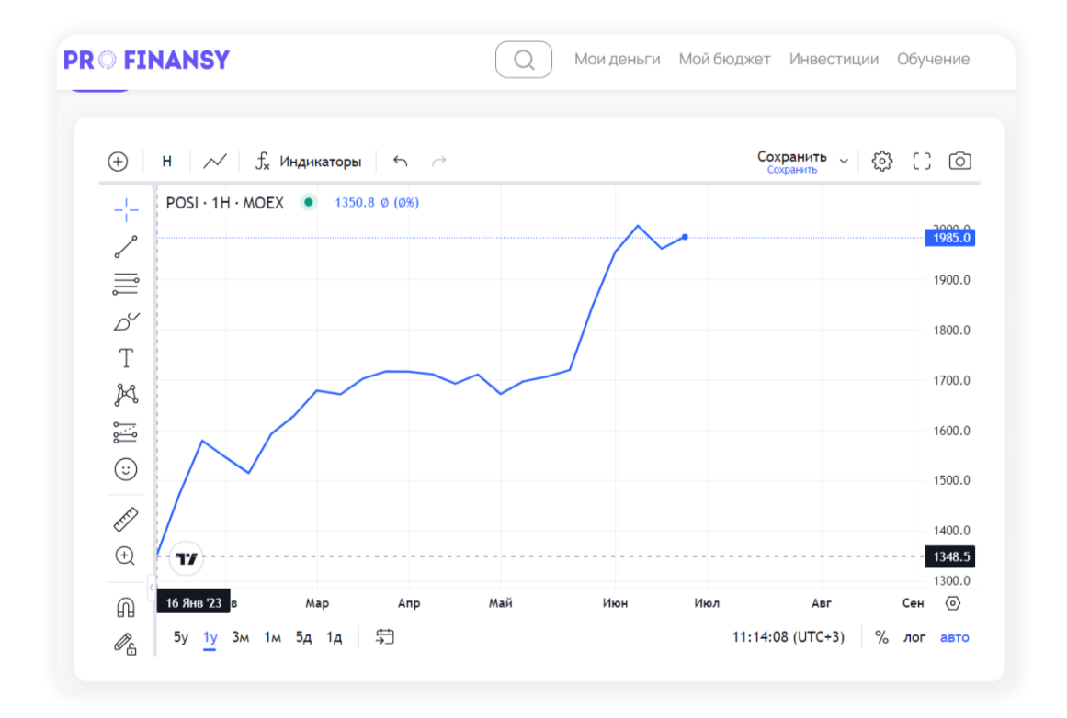Toggle logarithmic scale "лог"
Image resolution: width=1067 pixels, height=718 pixels.
click(x=914, y=637)
